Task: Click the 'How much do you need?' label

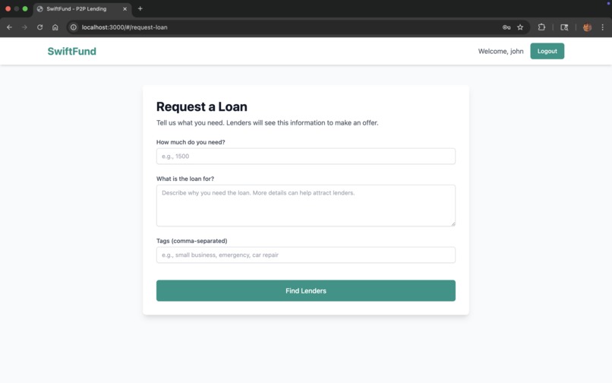Action: (191, 142)
